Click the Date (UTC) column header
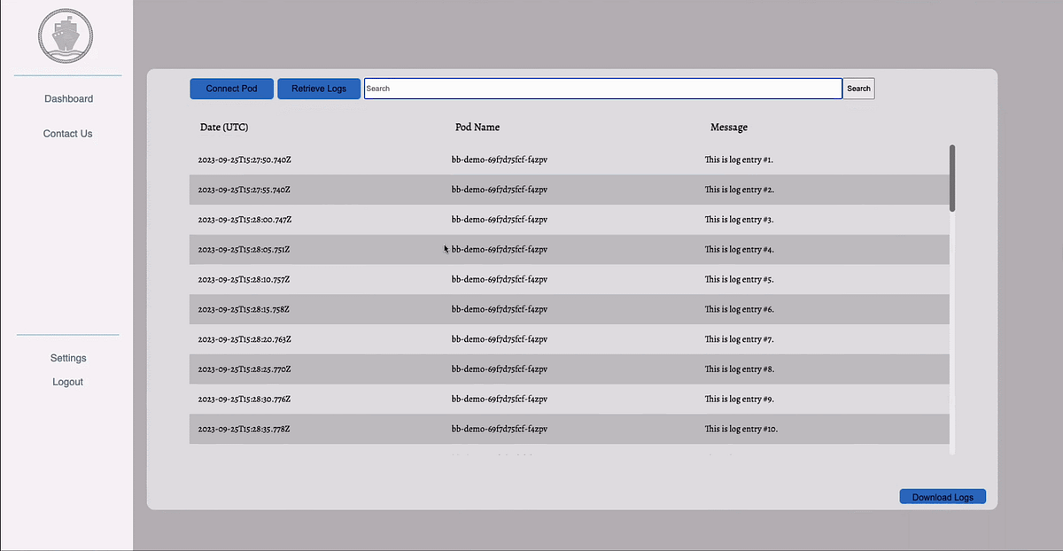This screenshot has height=551, width=1063. pyautogui.click(x=223, y=127)
